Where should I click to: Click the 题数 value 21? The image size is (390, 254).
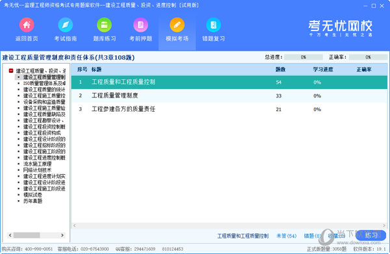click(279, 109)
